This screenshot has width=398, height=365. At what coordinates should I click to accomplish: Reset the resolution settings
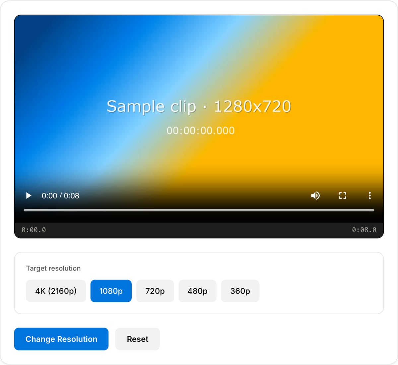tap(138, 339)
